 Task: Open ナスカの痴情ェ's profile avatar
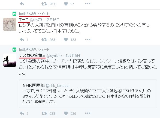coord(10,60)
